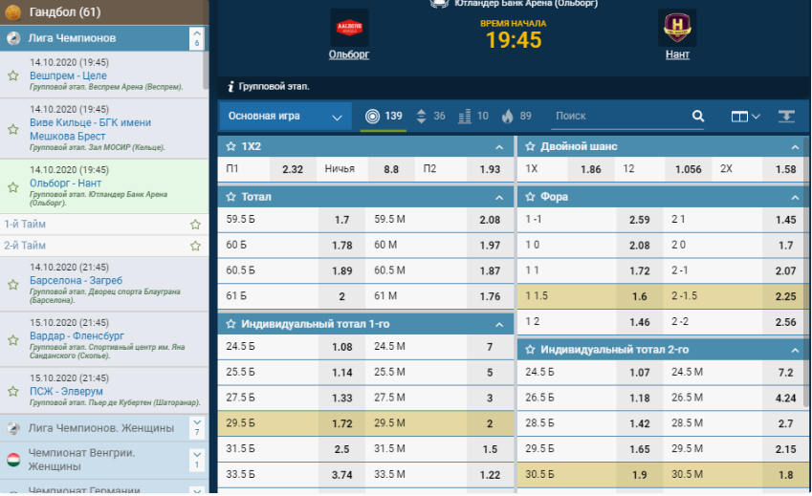Select 29.5 Б odds 1.72
This screenshot has height=496, width=812.
(341, 423)
